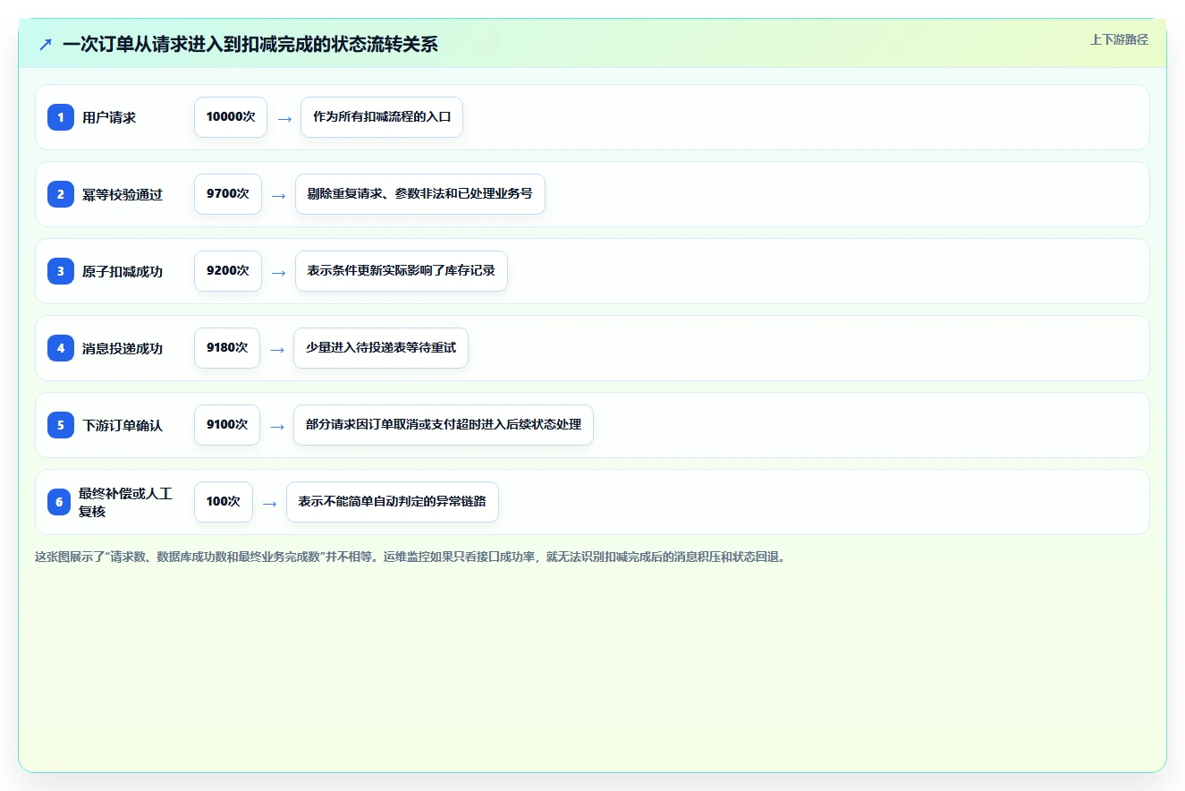
Task: Click the step 5 number badge
Action: (61, 425)
